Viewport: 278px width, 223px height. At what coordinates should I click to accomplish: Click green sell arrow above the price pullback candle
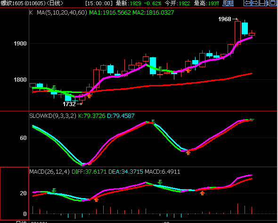point(160,69)
